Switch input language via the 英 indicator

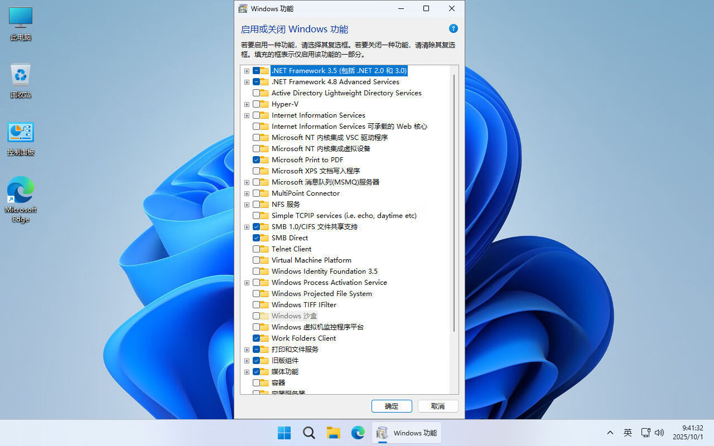628,433
